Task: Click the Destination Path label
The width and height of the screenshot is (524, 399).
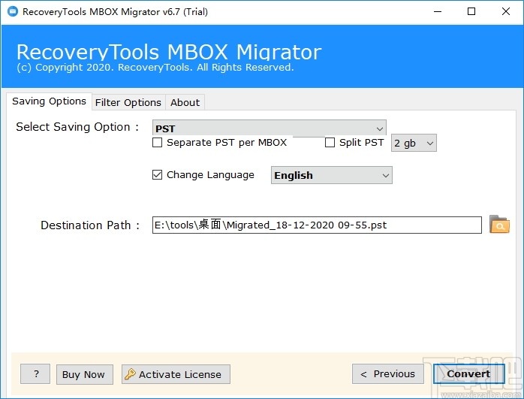Action: click(90, 225)
